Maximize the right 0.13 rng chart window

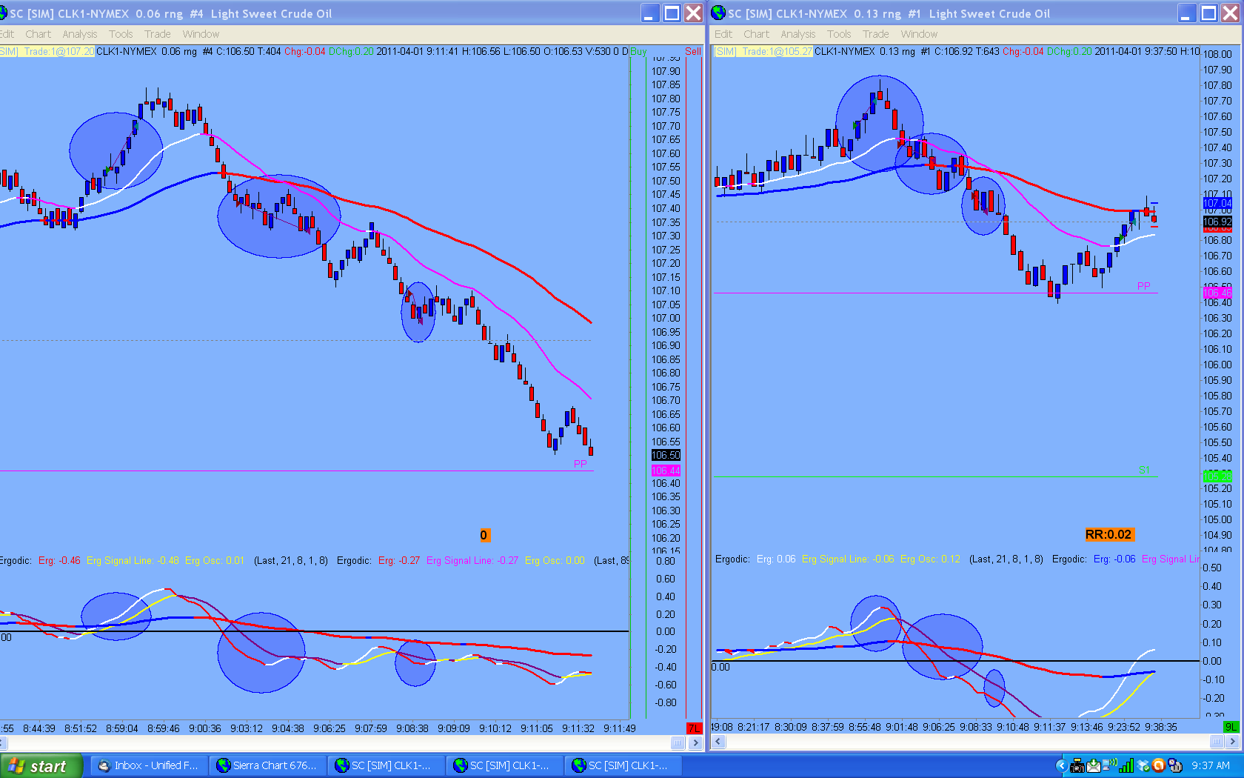click(1208, 13)
